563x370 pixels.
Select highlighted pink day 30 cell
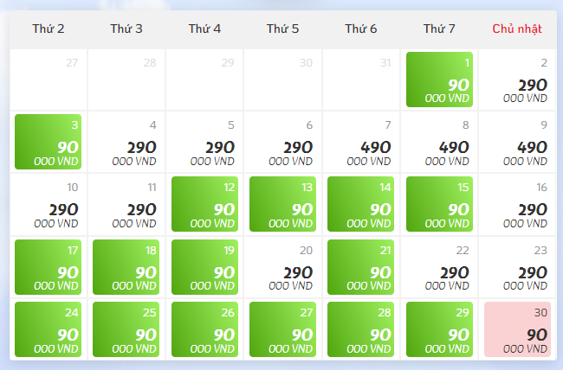tap(517, 329)
